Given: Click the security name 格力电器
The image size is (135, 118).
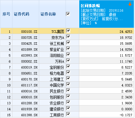Looking at the screenshot, I should 57,73.
